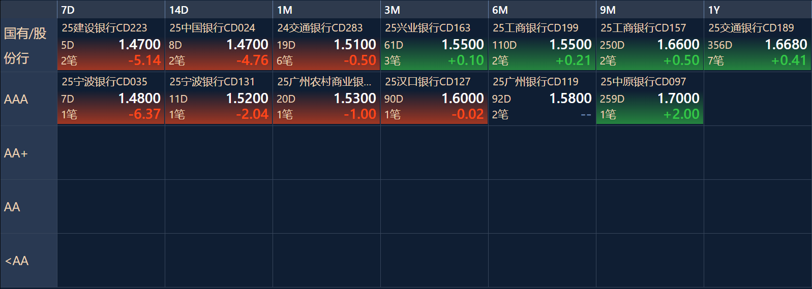This screenshot has width=812, height=289.
Task: Click the 1.5800 yield value
Action: coord(570,99)
